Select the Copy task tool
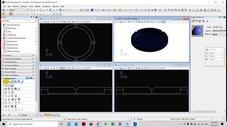Image resolution: width=227 pixels, height=127 pixels. (x=9, y=31)
